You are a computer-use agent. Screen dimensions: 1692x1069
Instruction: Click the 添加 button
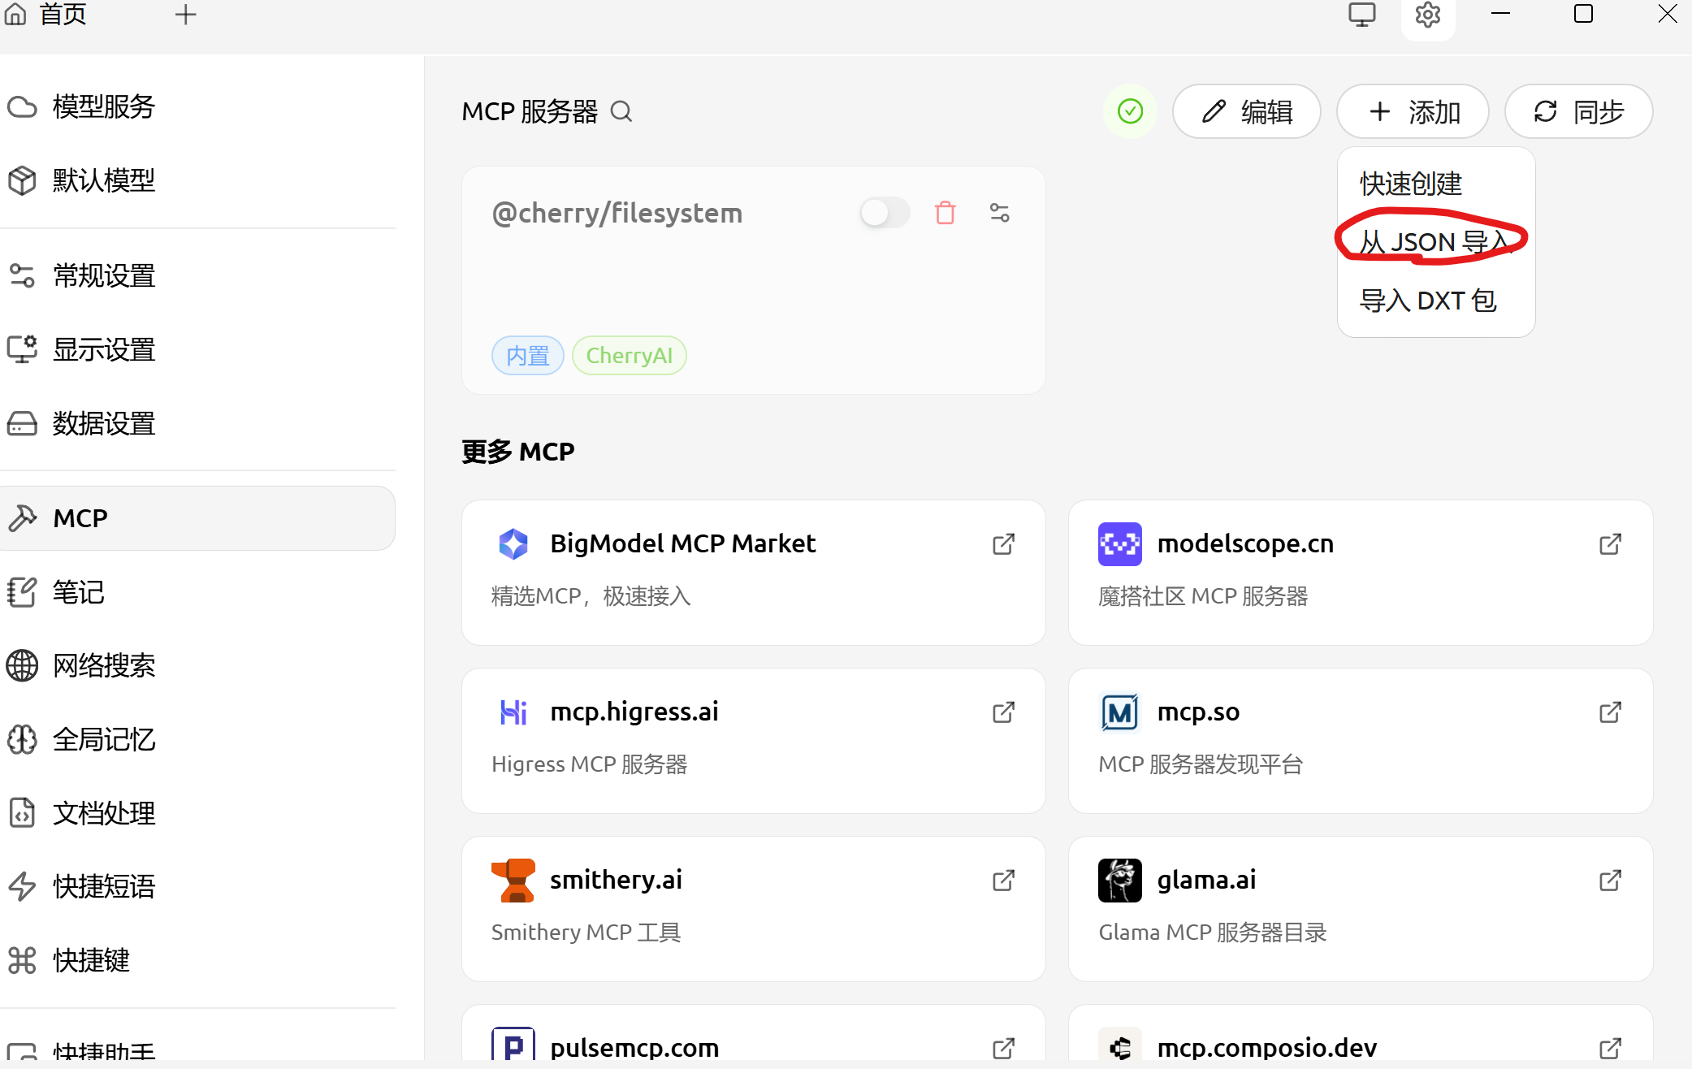[1413, 111]
